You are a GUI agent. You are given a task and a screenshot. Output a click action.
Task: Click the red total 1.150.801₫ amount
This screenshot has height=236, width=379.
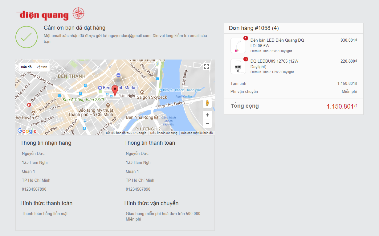342,106
